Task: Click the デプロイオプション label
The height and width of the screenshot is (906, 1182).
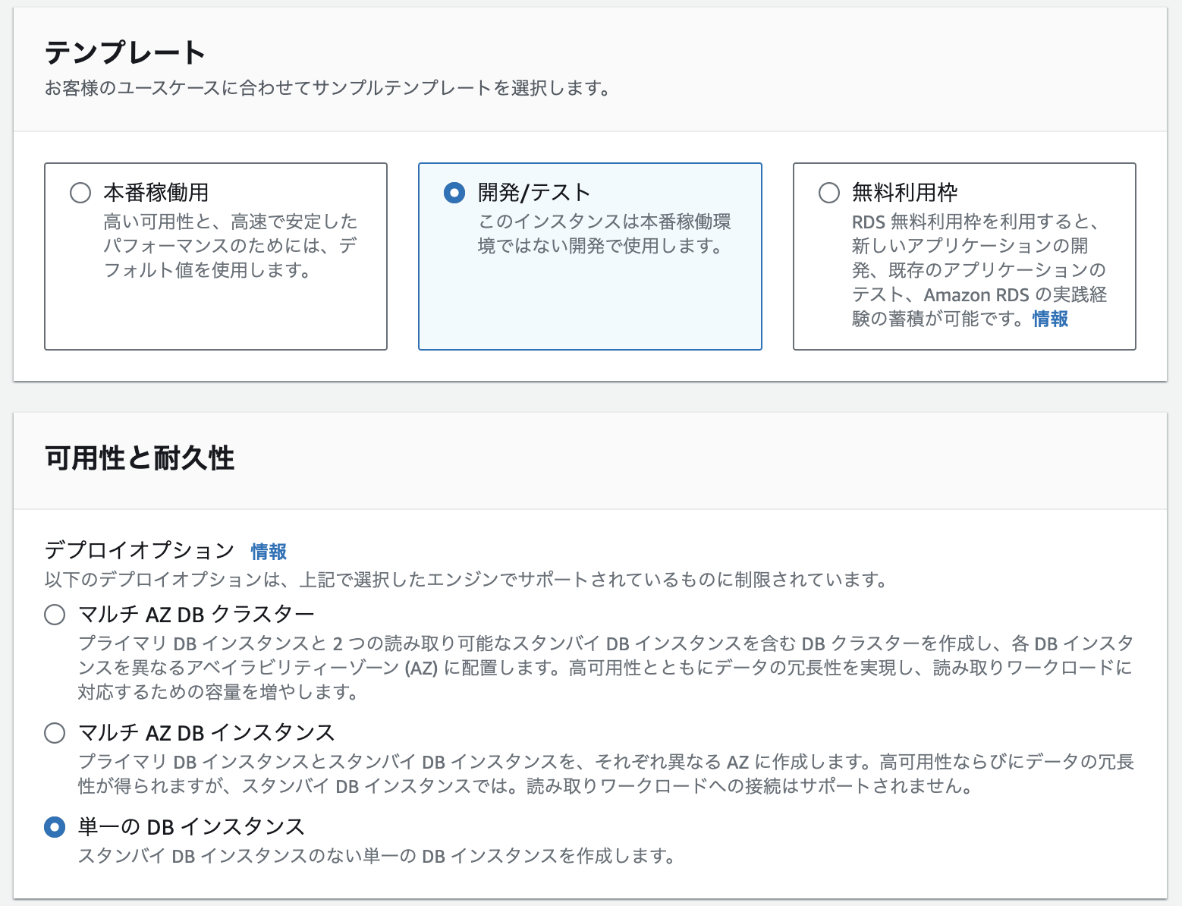Action: click(139, 550)
